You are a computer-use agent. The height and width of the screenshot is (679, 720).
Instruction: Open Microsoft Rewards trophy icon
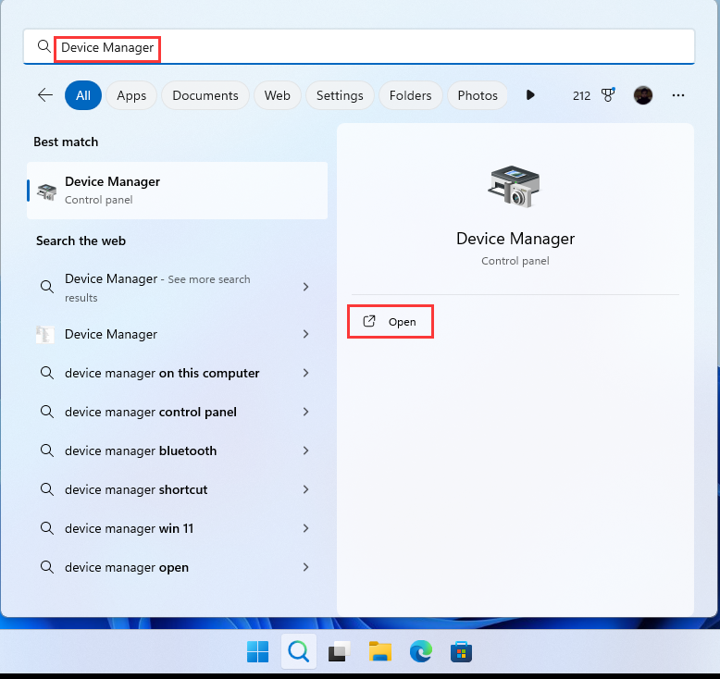[608, 95]
